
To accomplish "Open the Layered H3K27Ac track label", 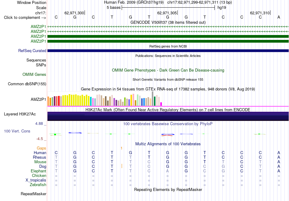I will (x=20, y=114).
